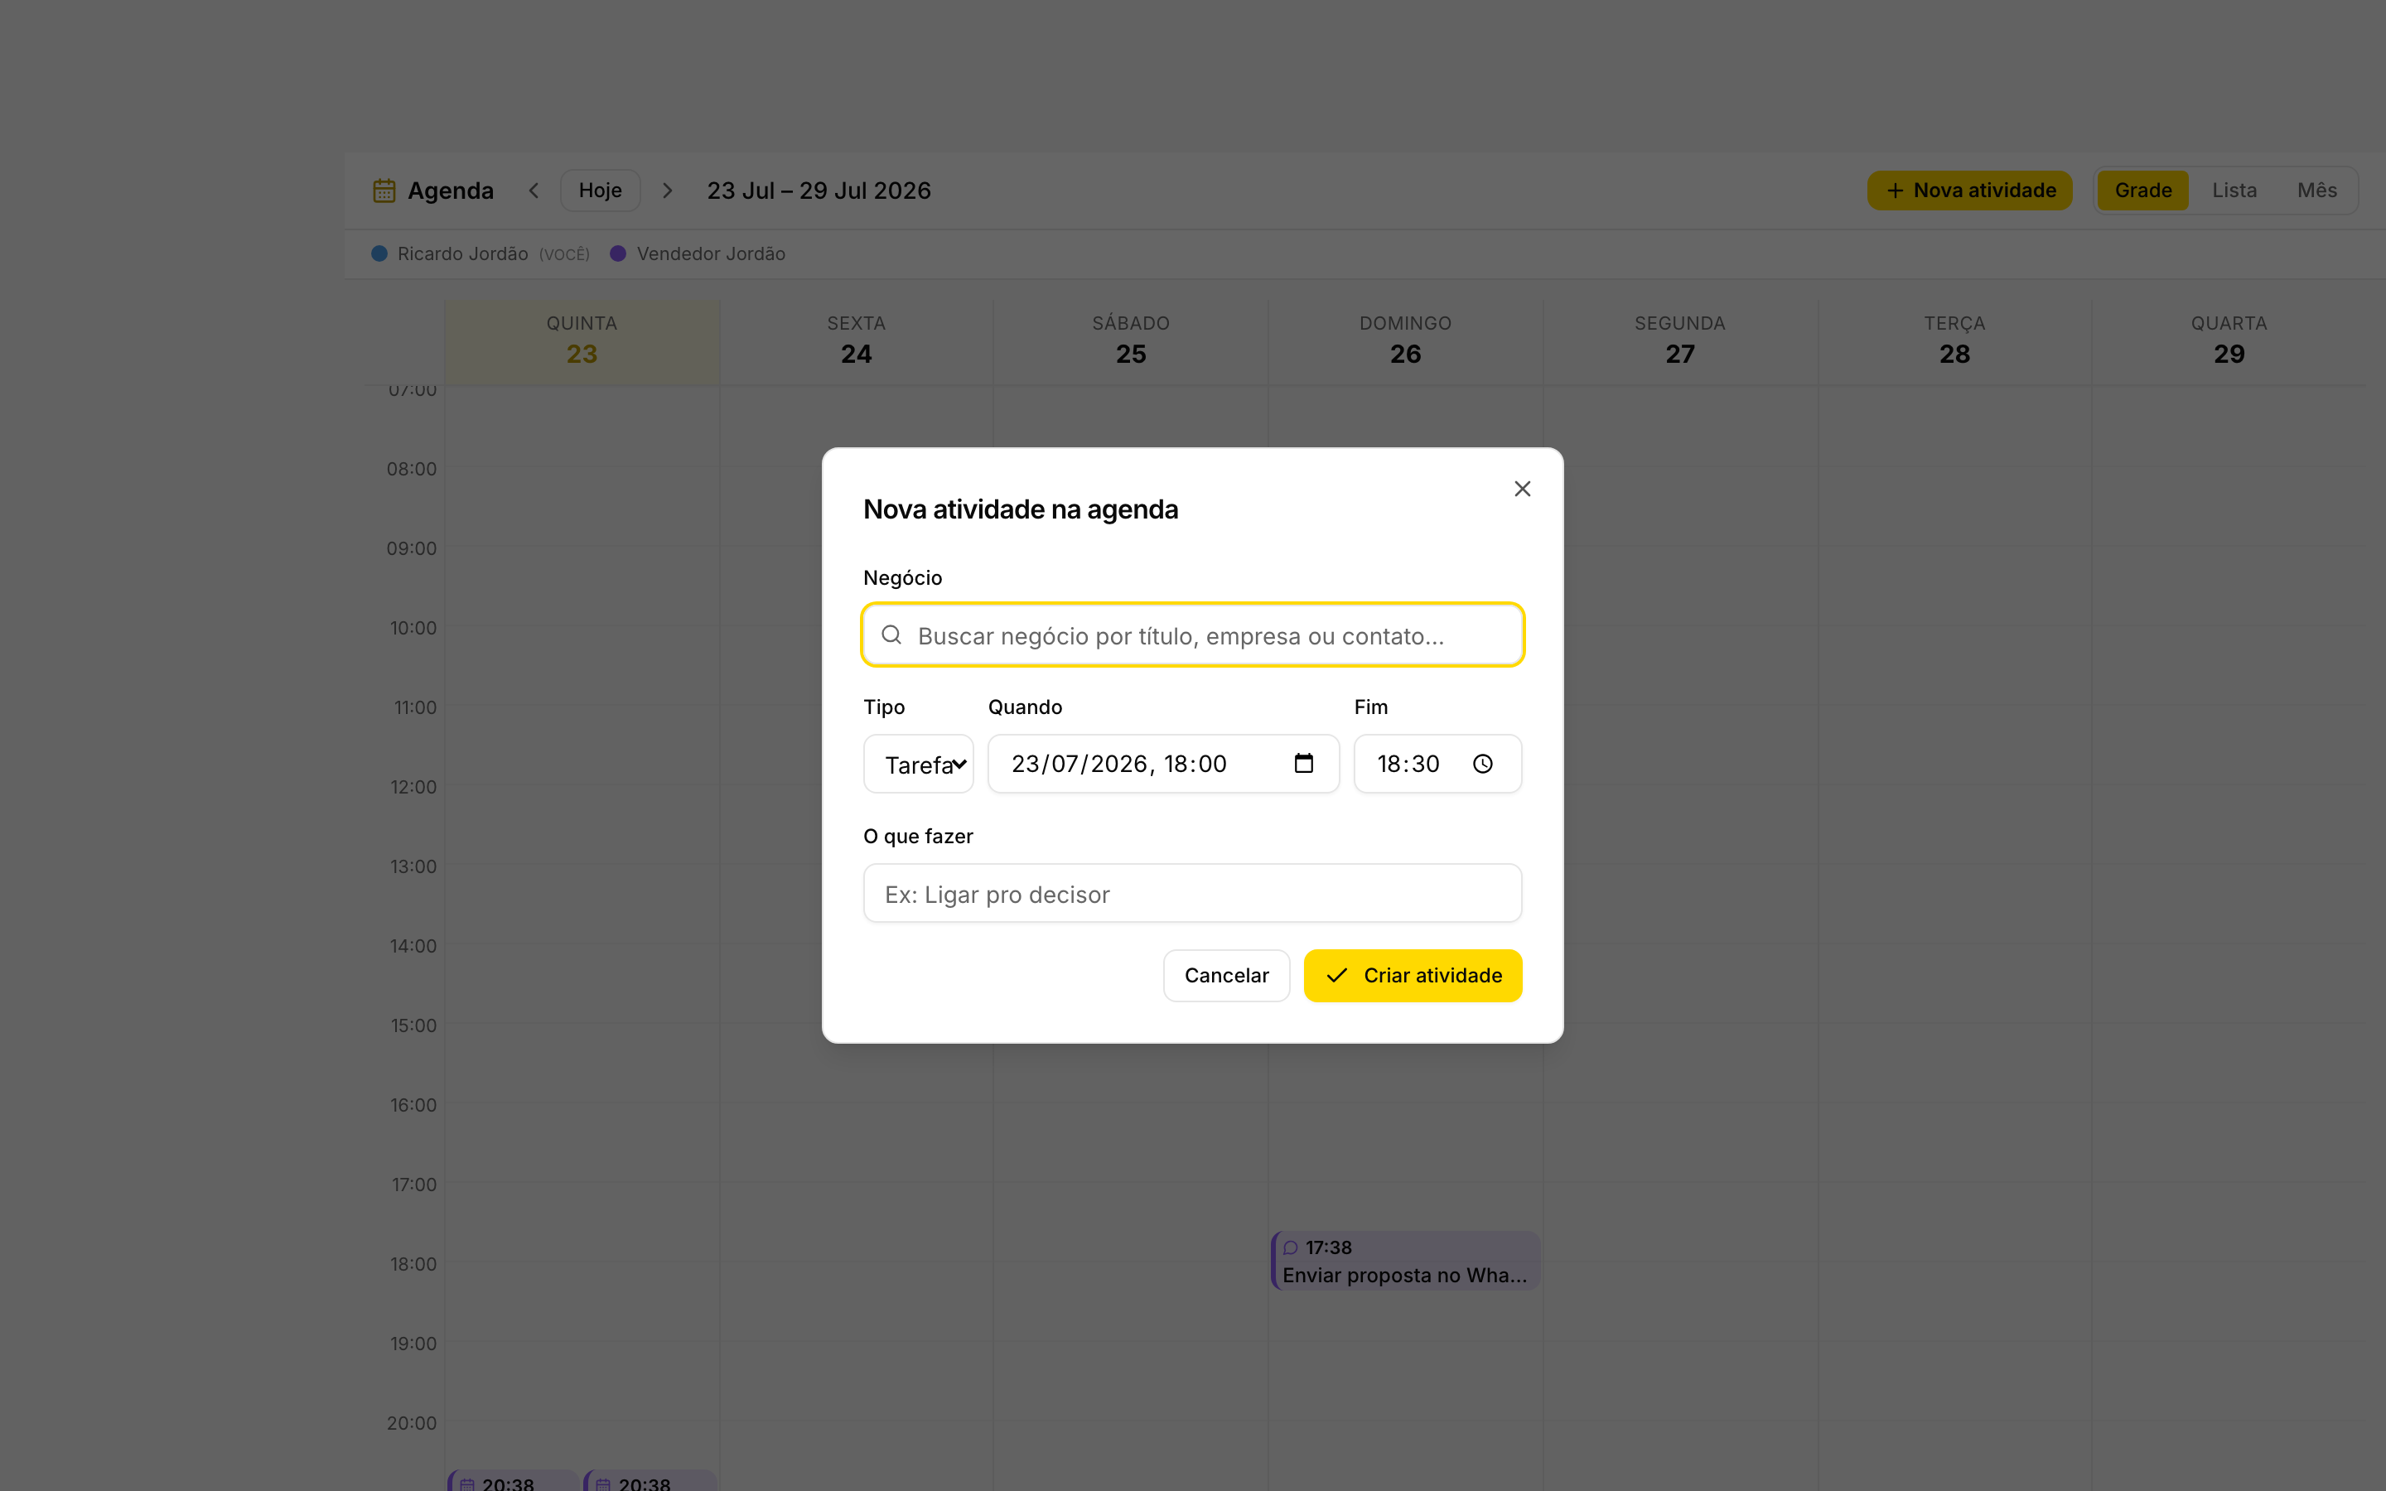2386x1491 pixels.
Task: Go to previous week with left chevron
Action: (534, 191)
